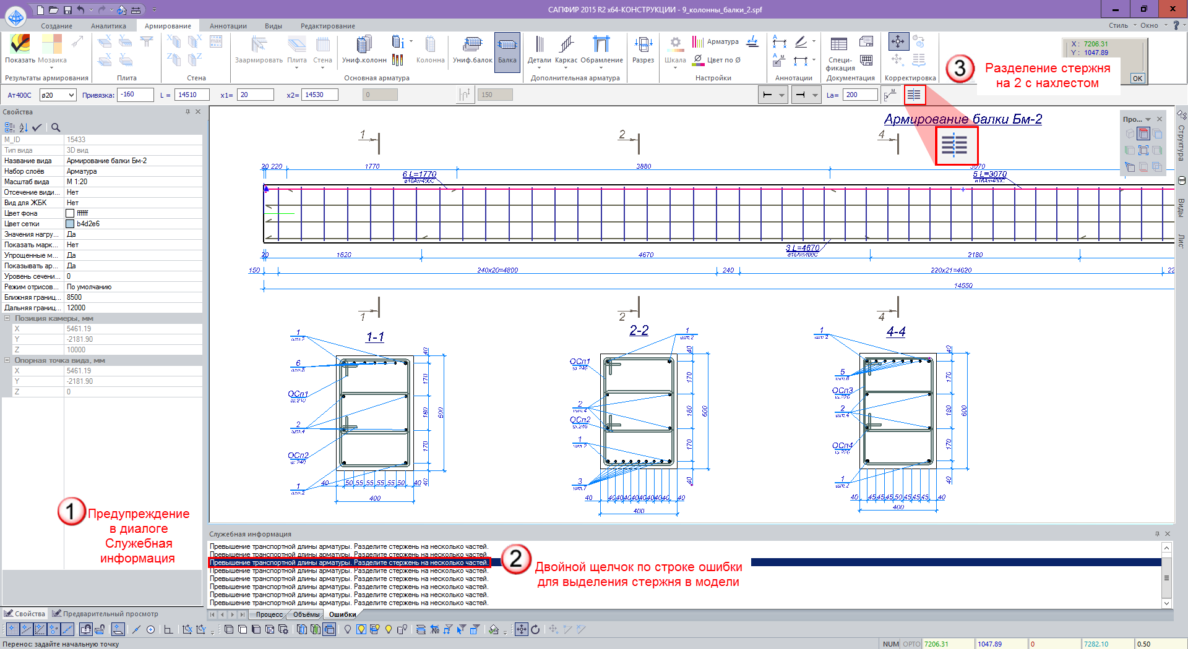Switch to the Аннотации ribbon tab
The width and height of the screenshot is (1188, 649).
(x=228, y=26)
